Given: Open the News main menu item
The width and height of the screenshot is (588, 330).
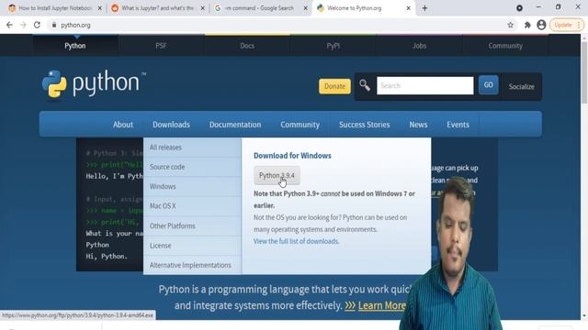Looking at the screenshot, I should (418, 125).
